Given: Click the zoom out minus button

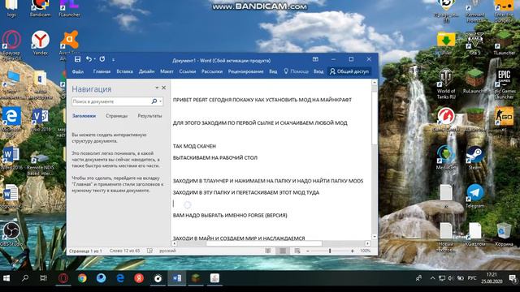Looking at the screenshot, I should (x=308, y=251).
